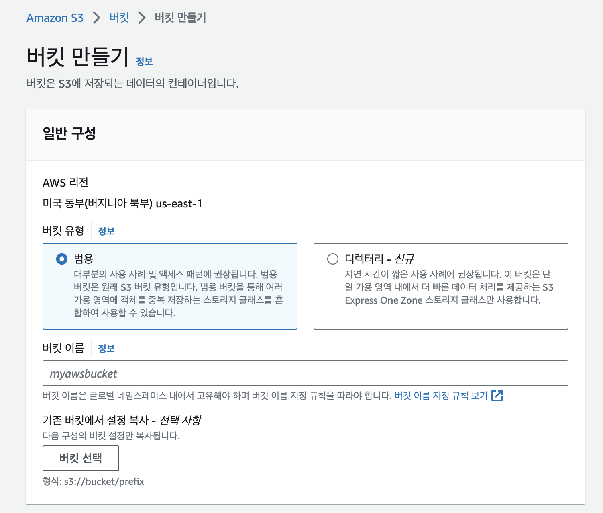Open the 버킷 이름 지정 규칙 보기 link

click(441, 396)
